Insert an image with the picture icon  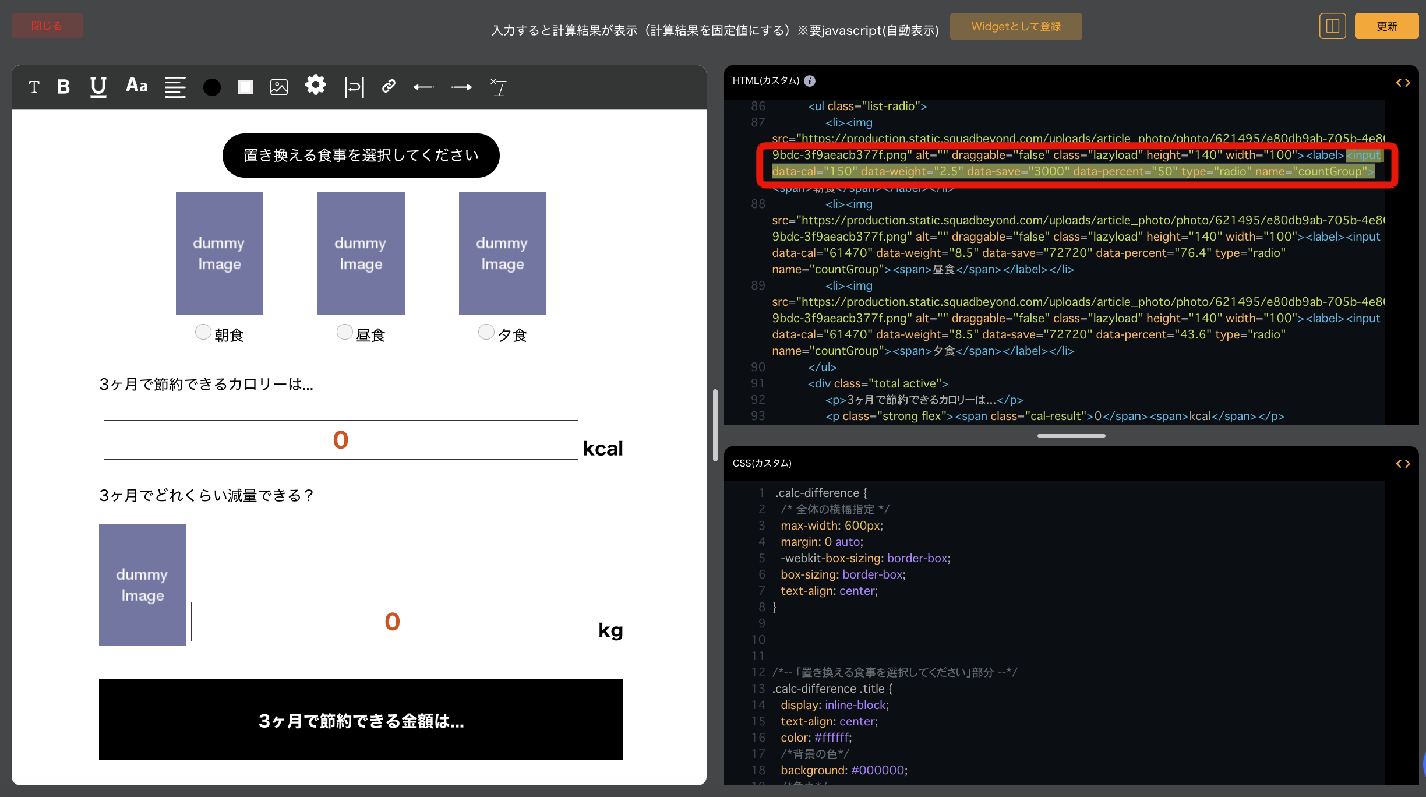pos(279,87)
